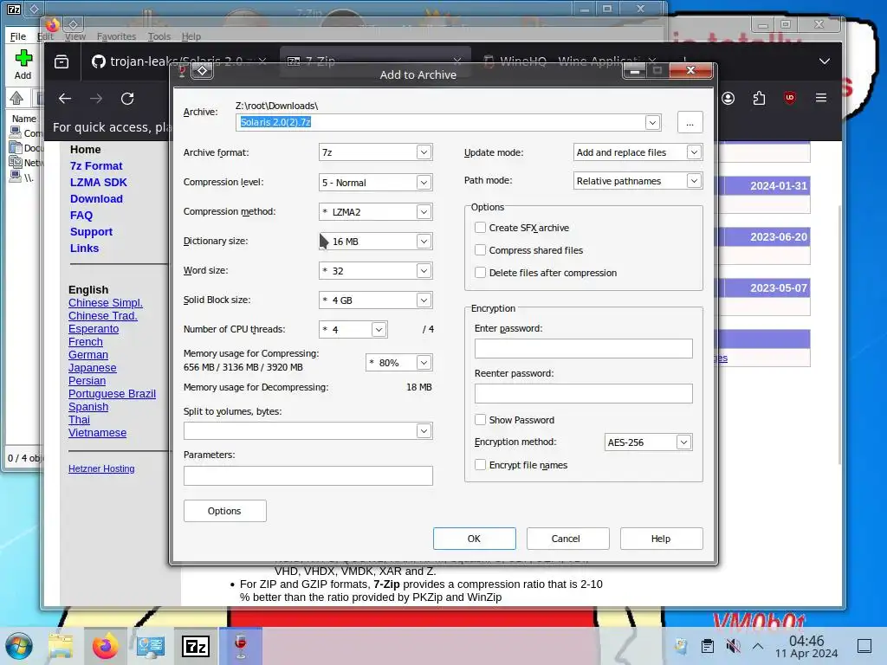Open the Solid Block size dropdown
This screenshot has height=665, width=887.
coord(424,300)
